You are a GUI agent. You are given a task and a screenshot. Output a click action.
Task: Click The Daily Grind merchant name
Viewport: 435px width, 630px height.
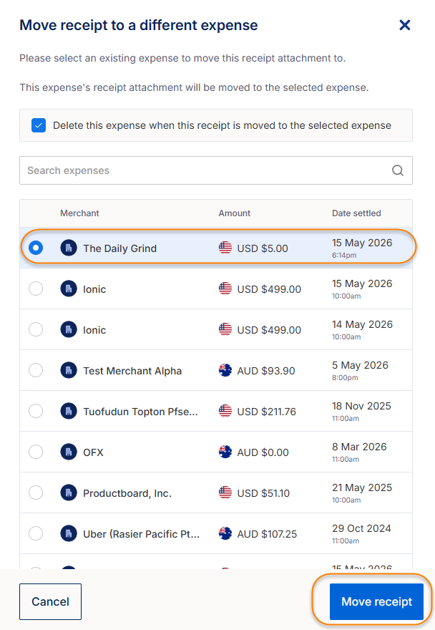pyautogui.click(x=119, y=248)
